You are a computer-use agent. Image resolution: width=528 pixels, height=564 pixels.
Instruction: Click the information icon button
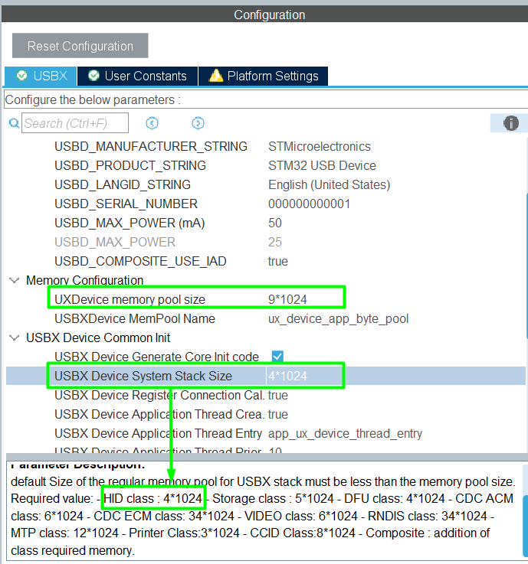[x=510, y=123]
